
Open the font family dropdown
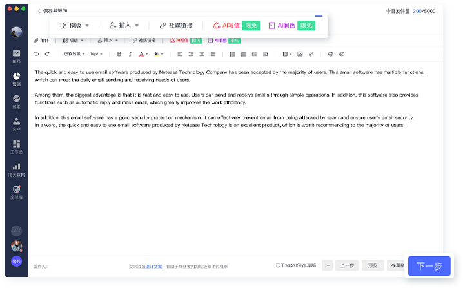coord(74,54)
